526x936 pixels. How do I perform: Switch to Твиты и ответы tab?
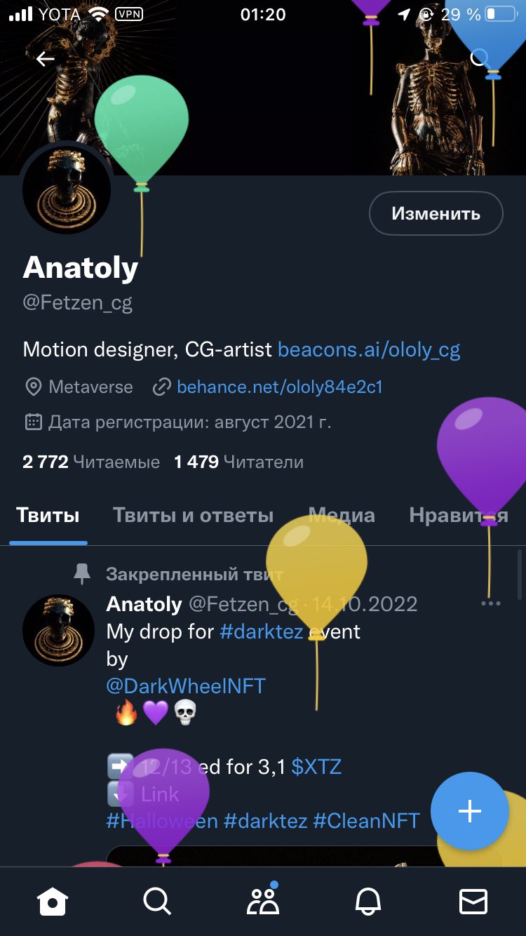pos(194,516)
